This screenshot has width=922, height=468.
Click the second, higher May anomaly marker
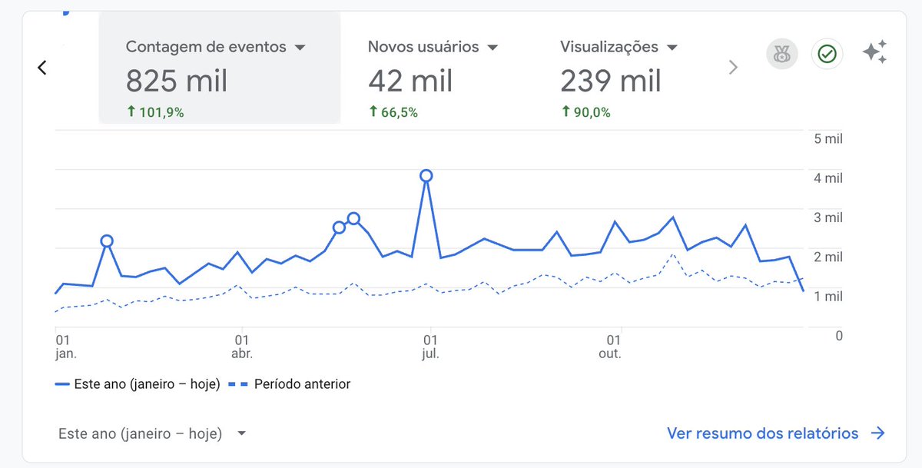[x=353, y=218]
